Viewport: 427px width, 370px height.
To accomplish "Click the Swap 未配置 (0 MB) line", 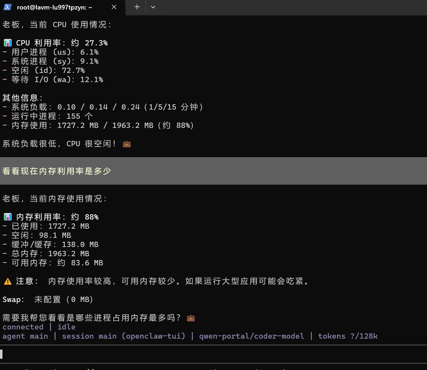I will point(47,299).
